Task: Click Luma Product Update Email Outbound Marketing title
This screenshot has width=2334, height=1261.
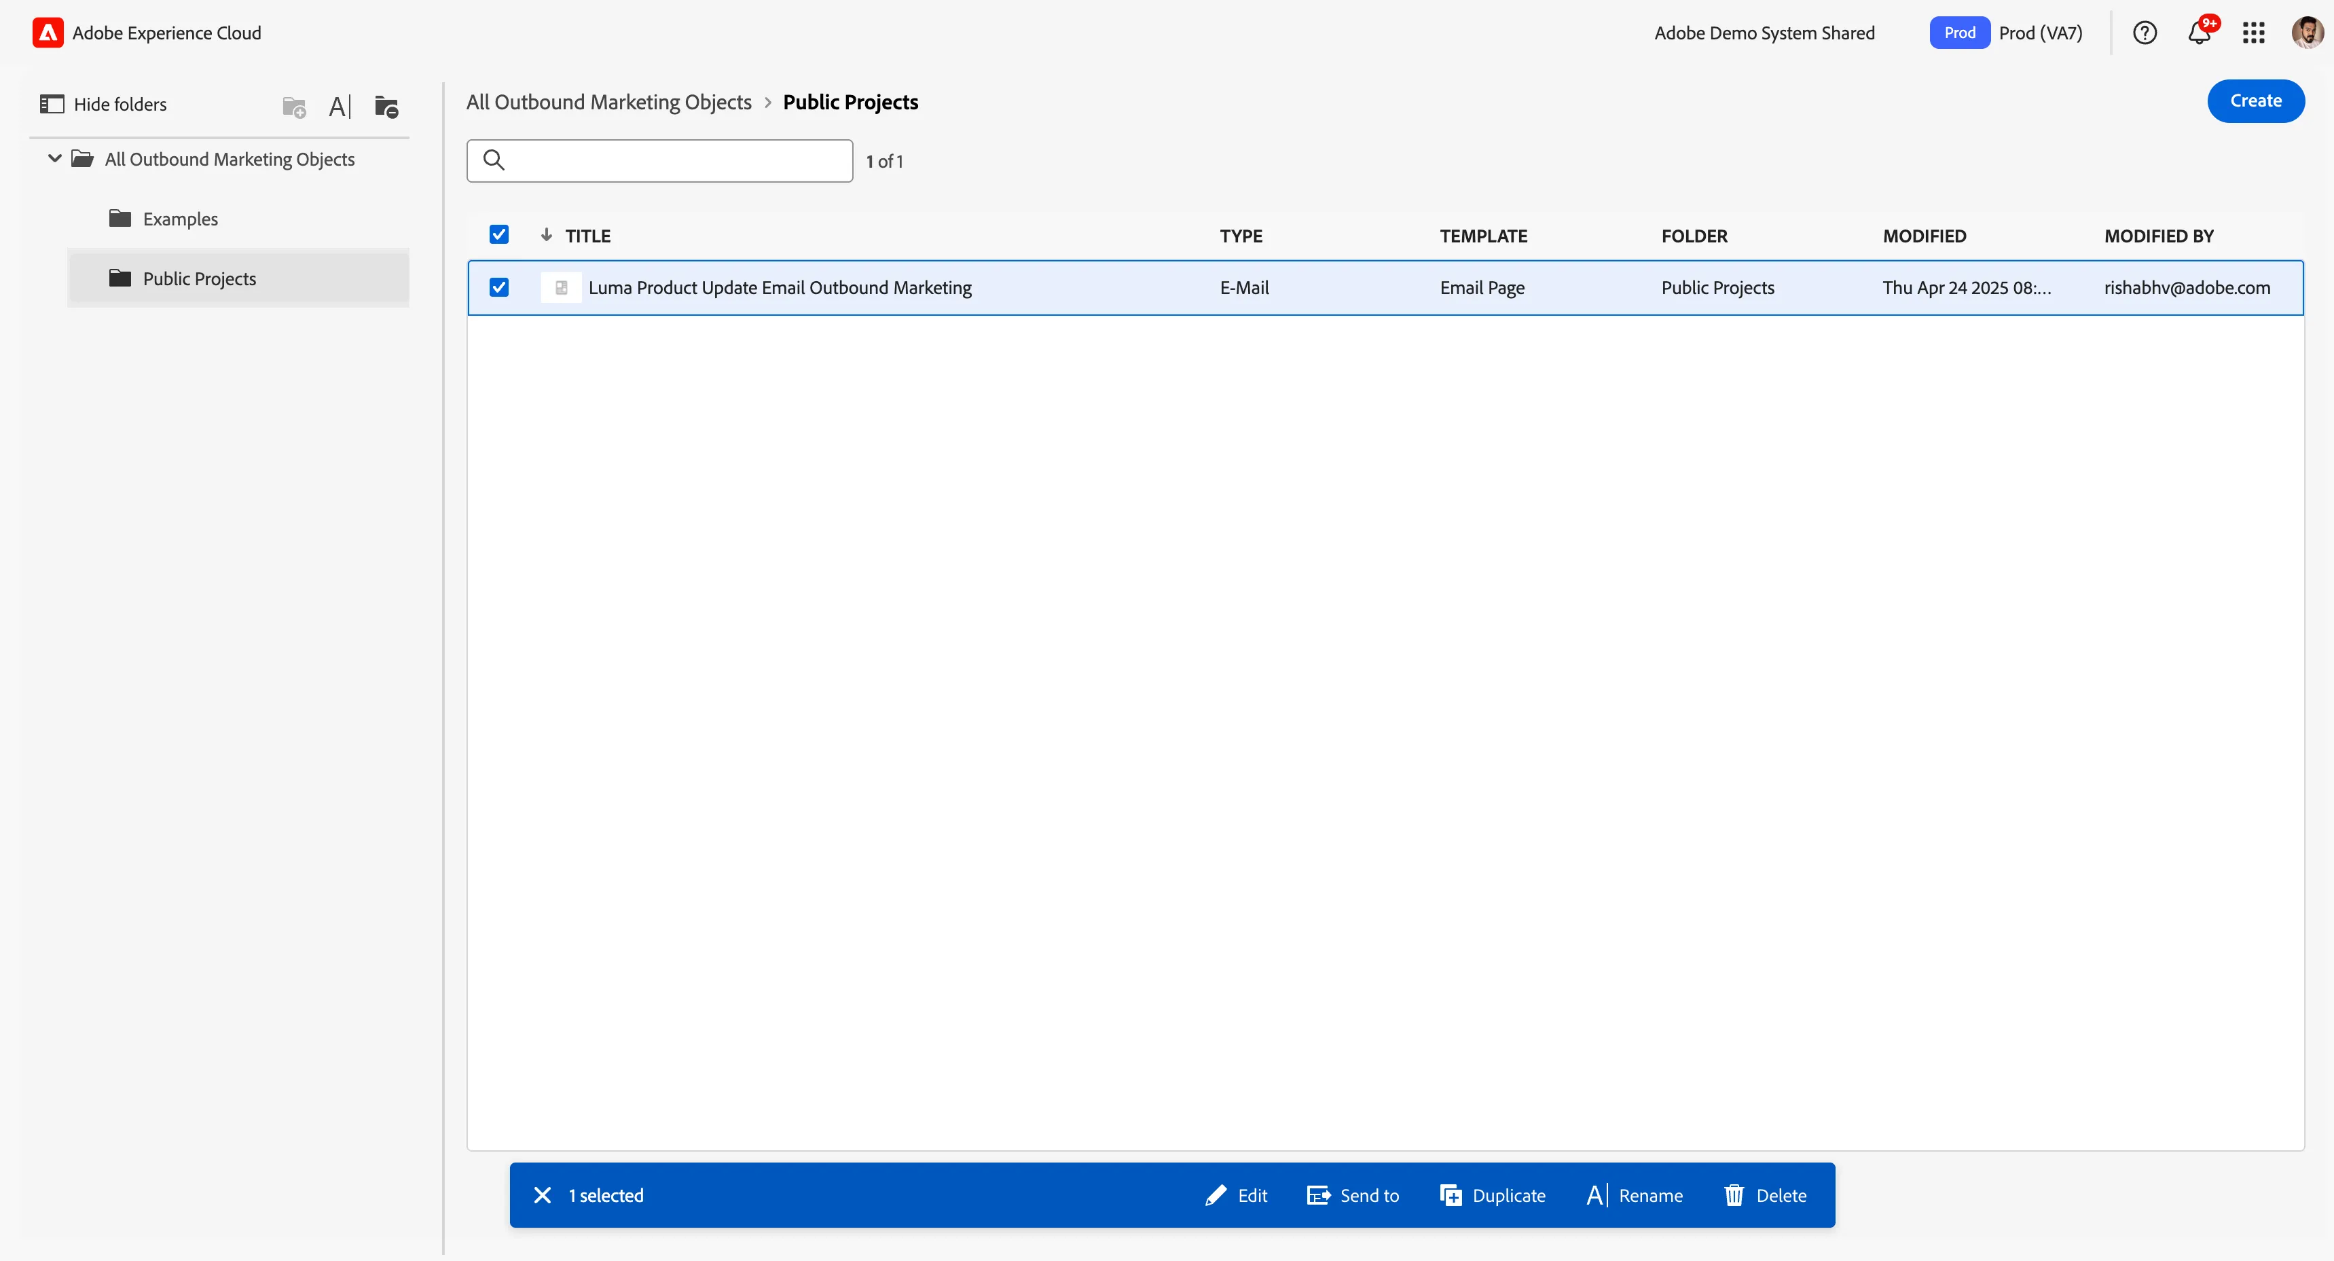Action: (x=780, y=287)
